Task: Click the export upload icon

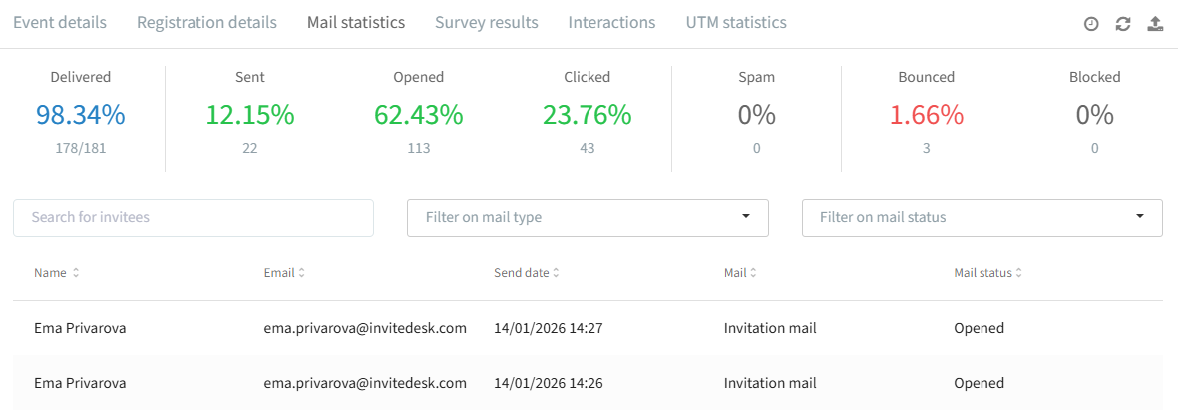Action: point(1155,24)
